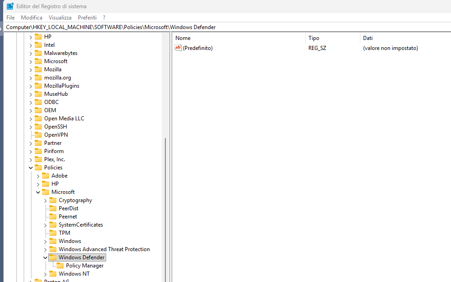Expand the SystemCertificates key
The image size is (451, 282).
coord(45,225)
